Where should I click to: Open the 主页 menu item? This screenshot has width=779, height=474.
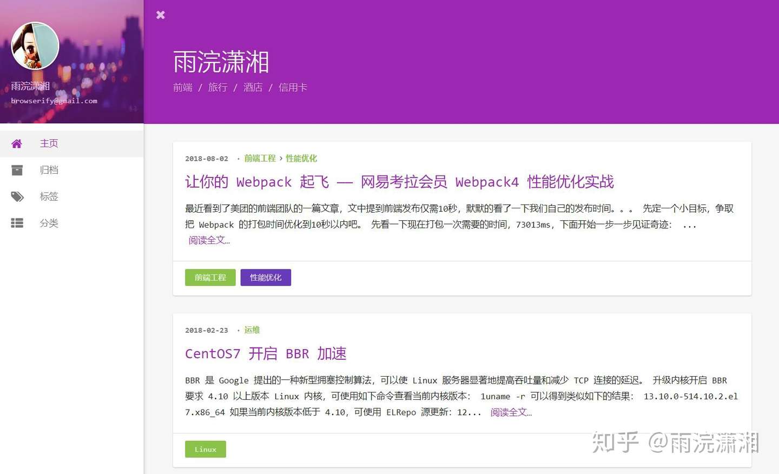tap(72, 143)
